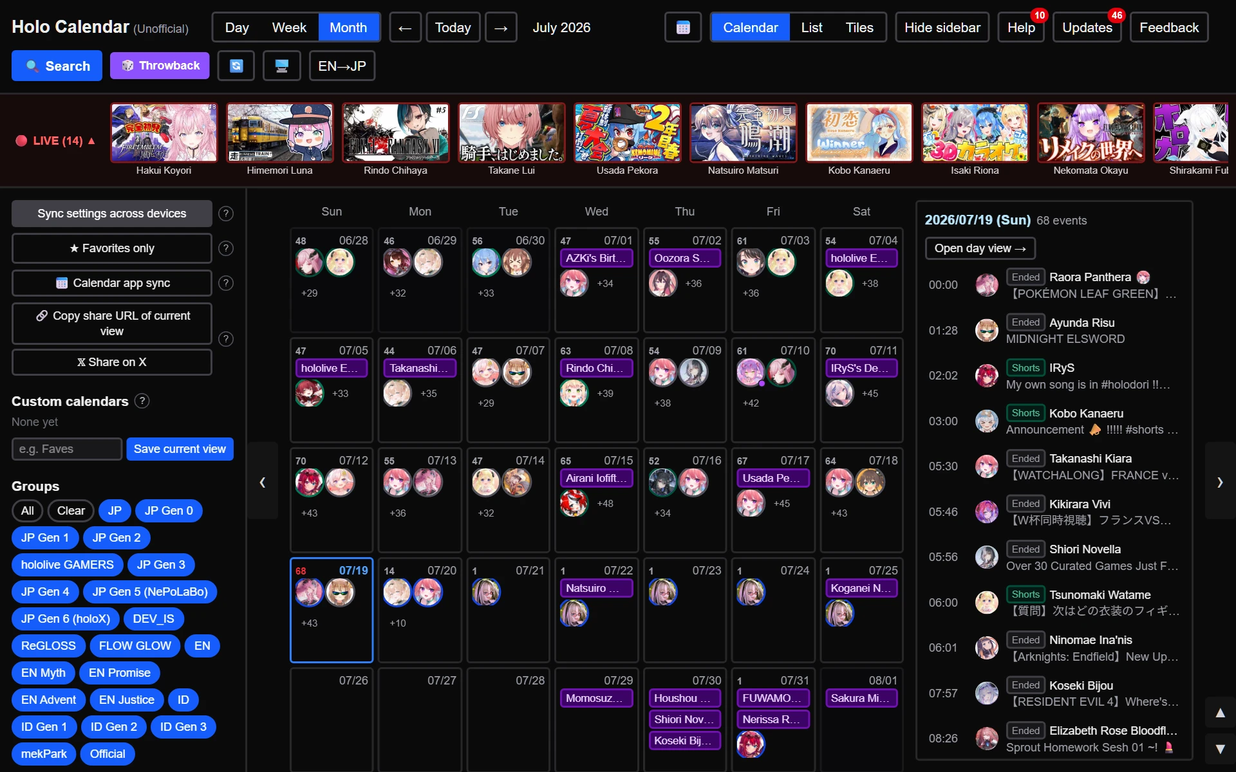Expand +43 more events on 07/19
This screenshot has width=1236, height=772.
[x=309, y=623]
